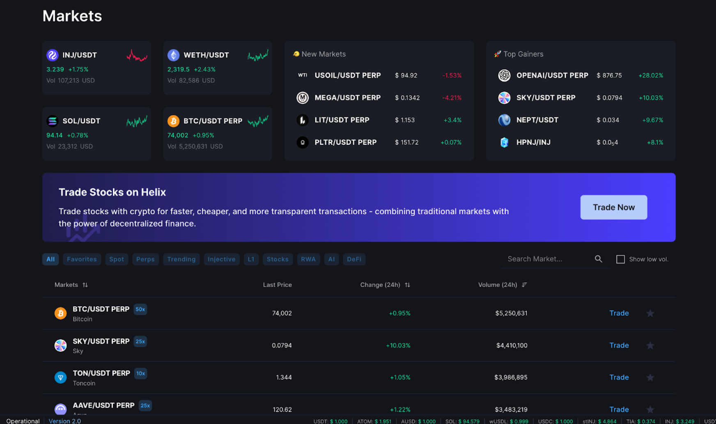Click the WETH Ethereum icon in WETH/USDT card
716x424 pixels.
click(173, 55)
